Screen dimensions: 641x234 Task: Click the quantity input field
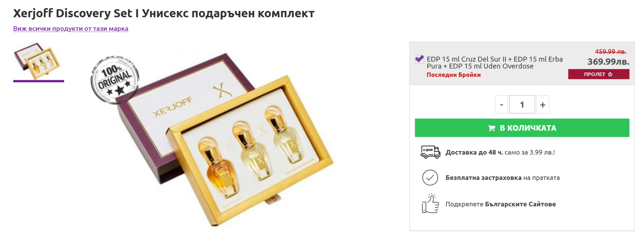(x=522, y=105)
